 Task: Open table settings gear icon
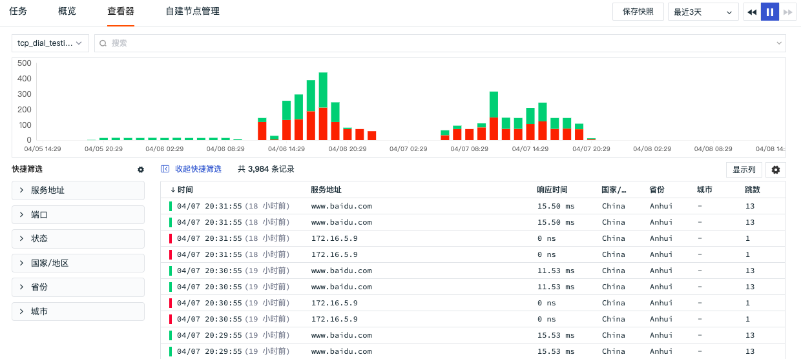tap(776, 170)
